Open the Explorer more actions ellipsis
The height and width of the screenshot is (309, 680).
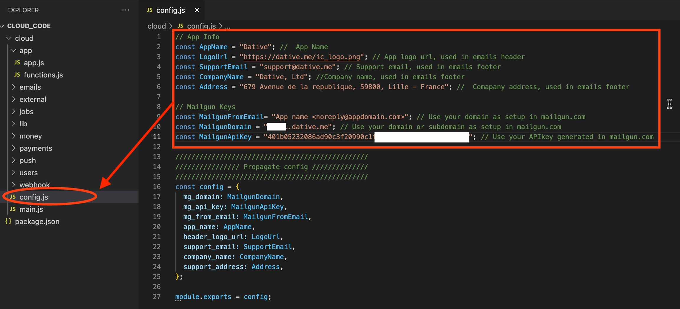point(126,10)
